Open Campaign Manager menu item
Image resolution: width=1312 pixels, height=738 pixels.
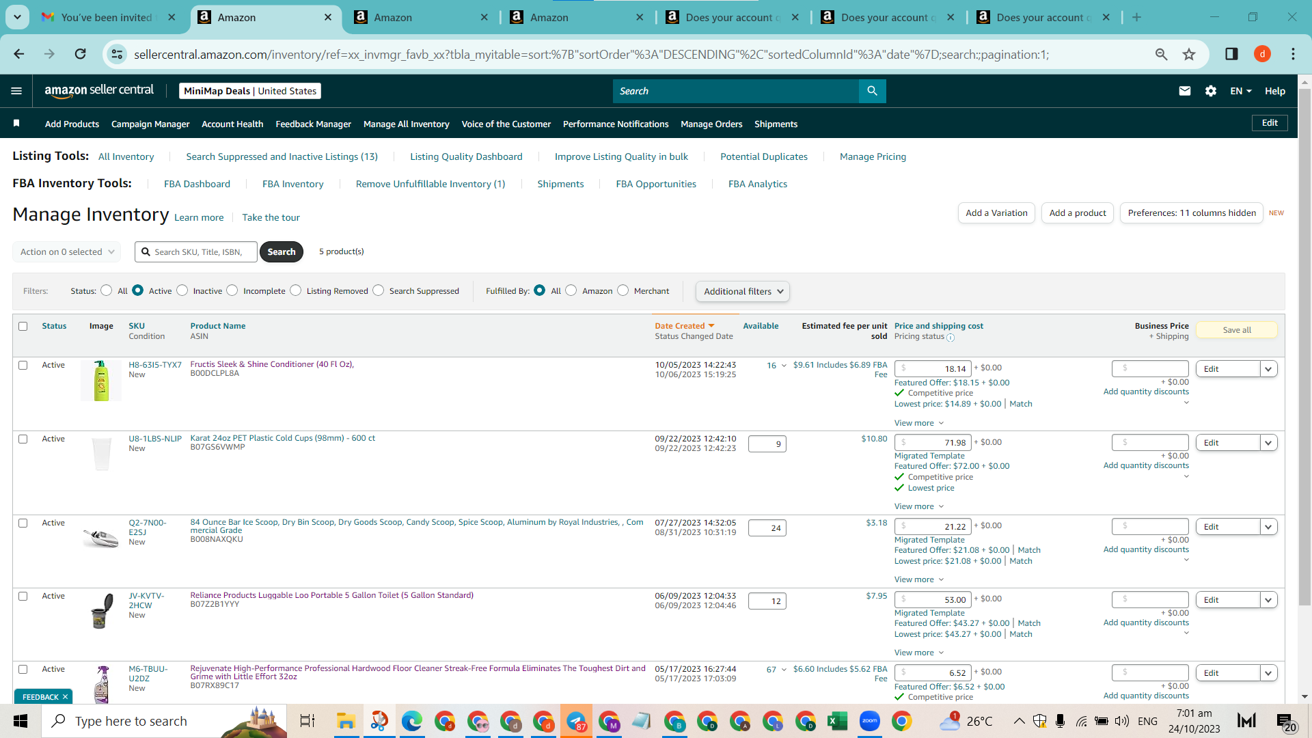[150, 124]
